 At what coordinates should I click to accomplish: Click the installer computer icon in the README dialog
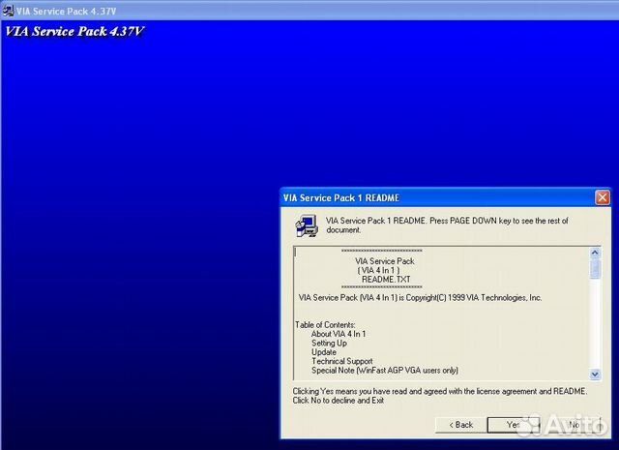[306, 226]
